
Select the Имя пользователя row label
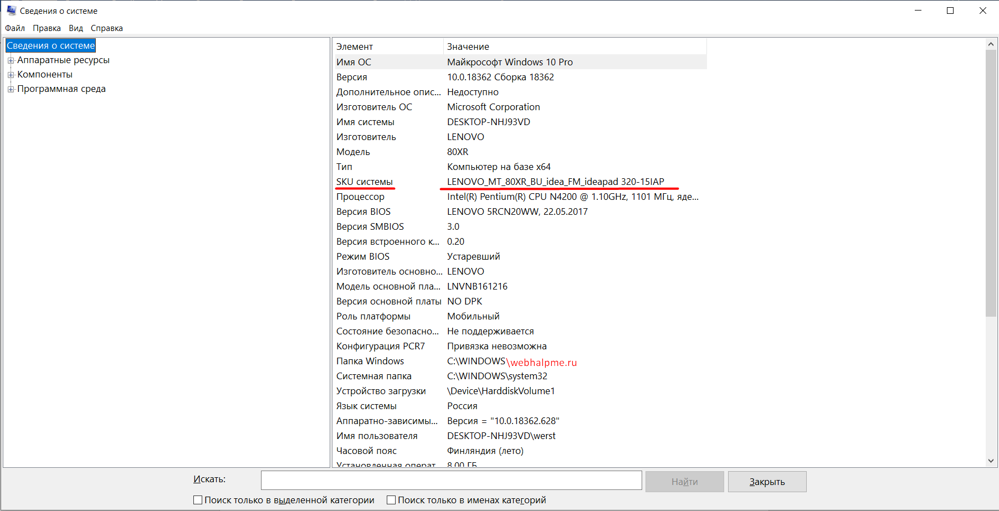[377, 436]
